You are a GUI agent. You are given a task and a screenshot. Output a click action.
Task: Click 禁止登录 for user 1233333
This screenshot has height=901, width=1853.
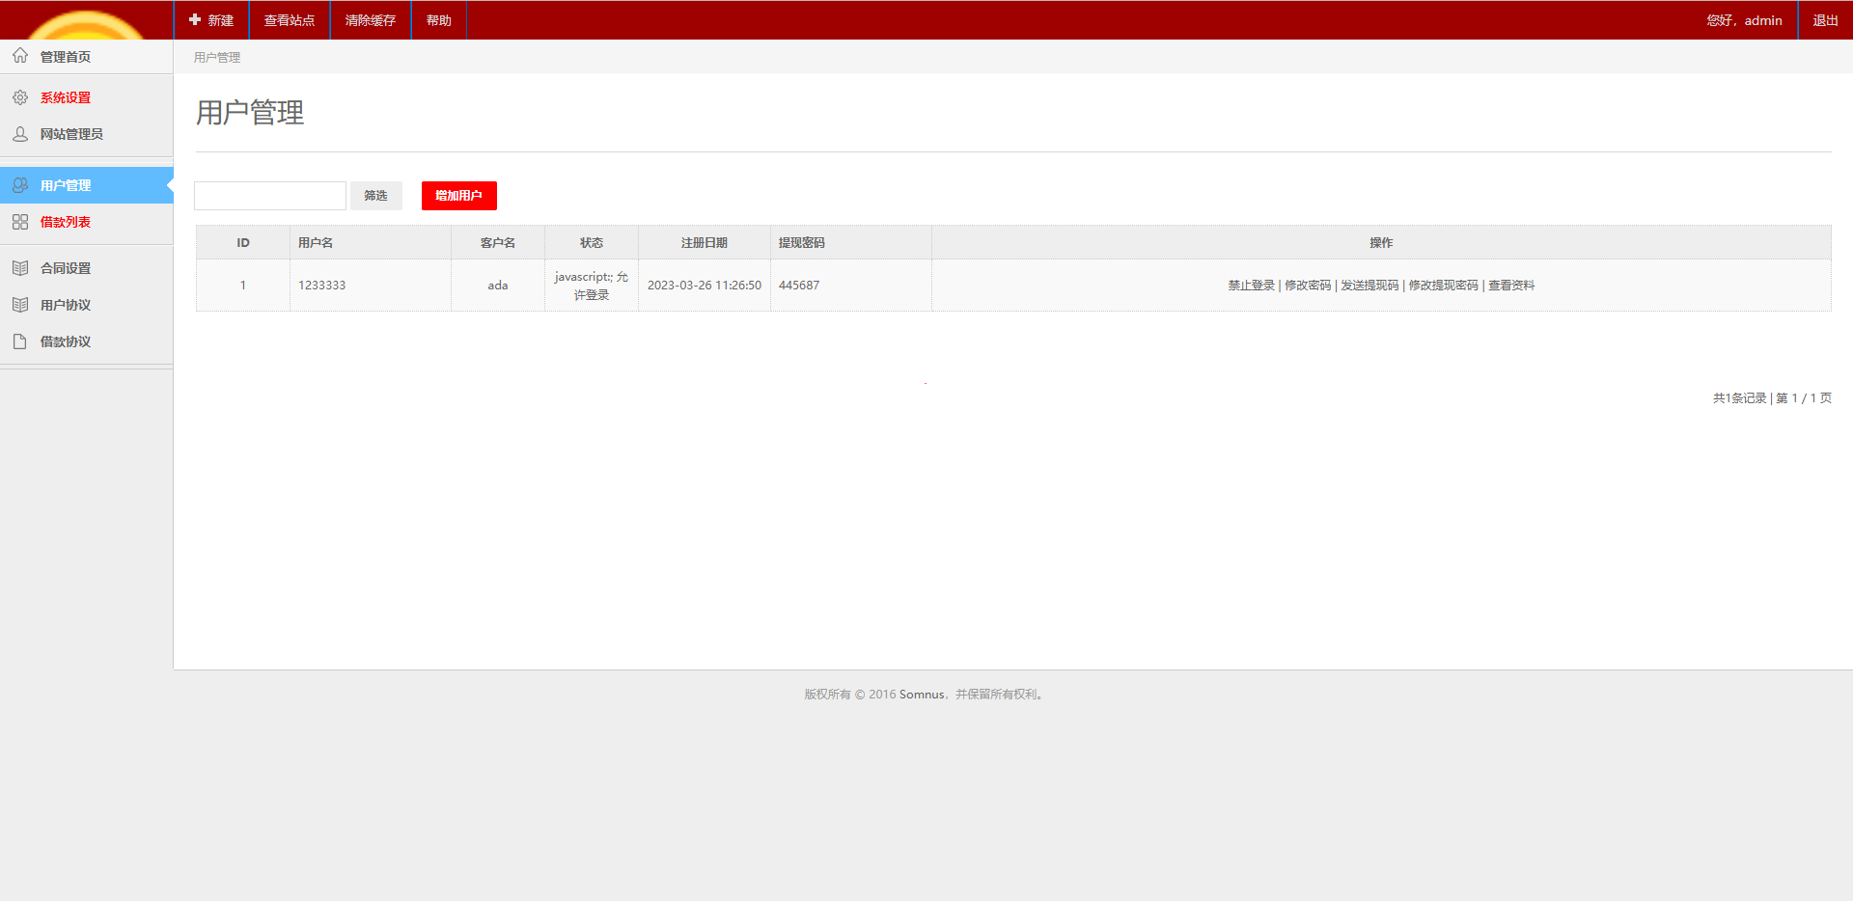pos(1251,286)
